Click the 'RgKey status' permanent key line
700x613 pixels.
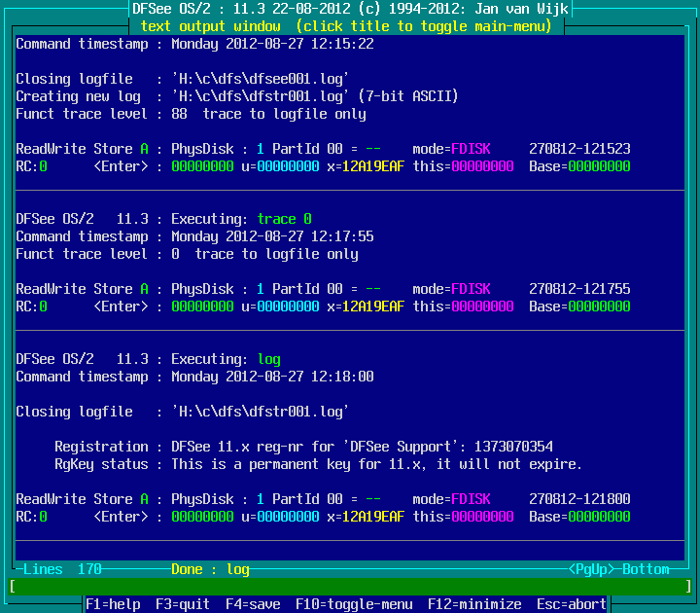pyautogui.click(x=376, y=464)
